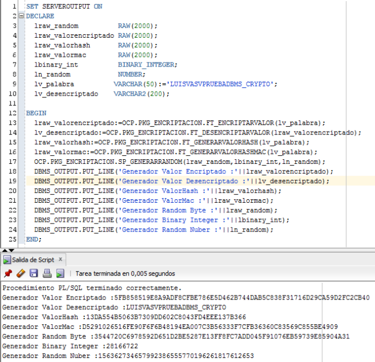Click line number 25 in the gutter
Viewport: 375px width, 362px height.
pos(13,239)
